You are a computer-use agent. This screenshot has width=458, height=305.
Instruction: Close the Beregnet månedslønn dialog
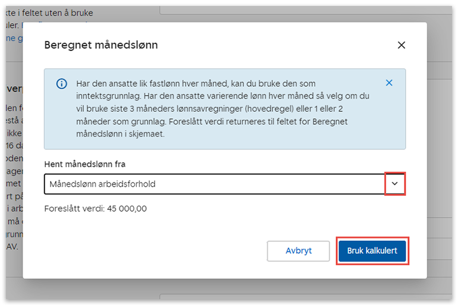pyautogui.click(x=401, y=45)
